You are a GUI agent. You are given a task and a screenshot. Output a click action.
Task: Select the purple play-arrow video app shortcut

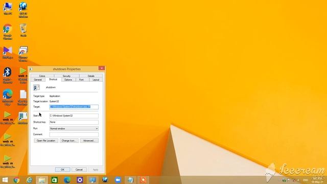pyautogui.click(x=8, y=53)
